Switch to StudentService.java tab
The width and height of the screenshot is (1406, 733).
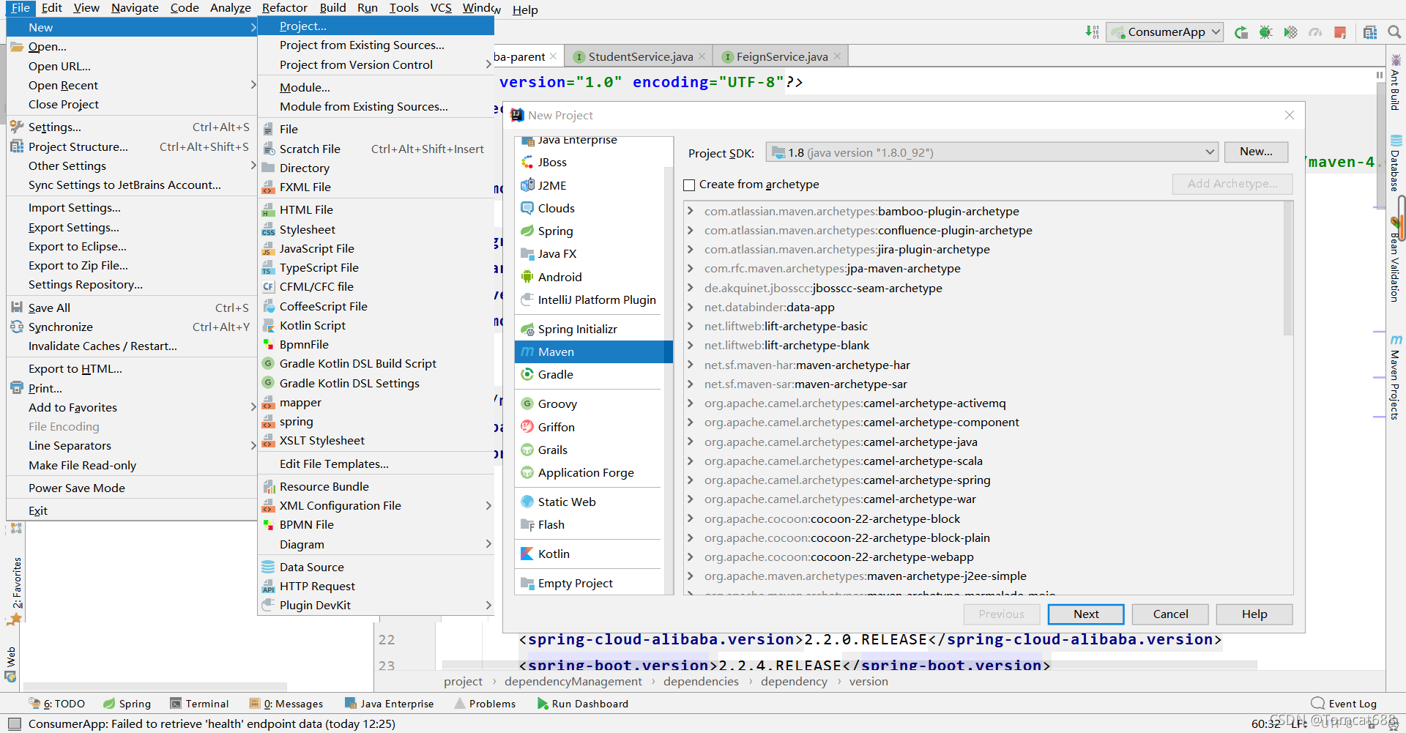click(x=640, y=56)
